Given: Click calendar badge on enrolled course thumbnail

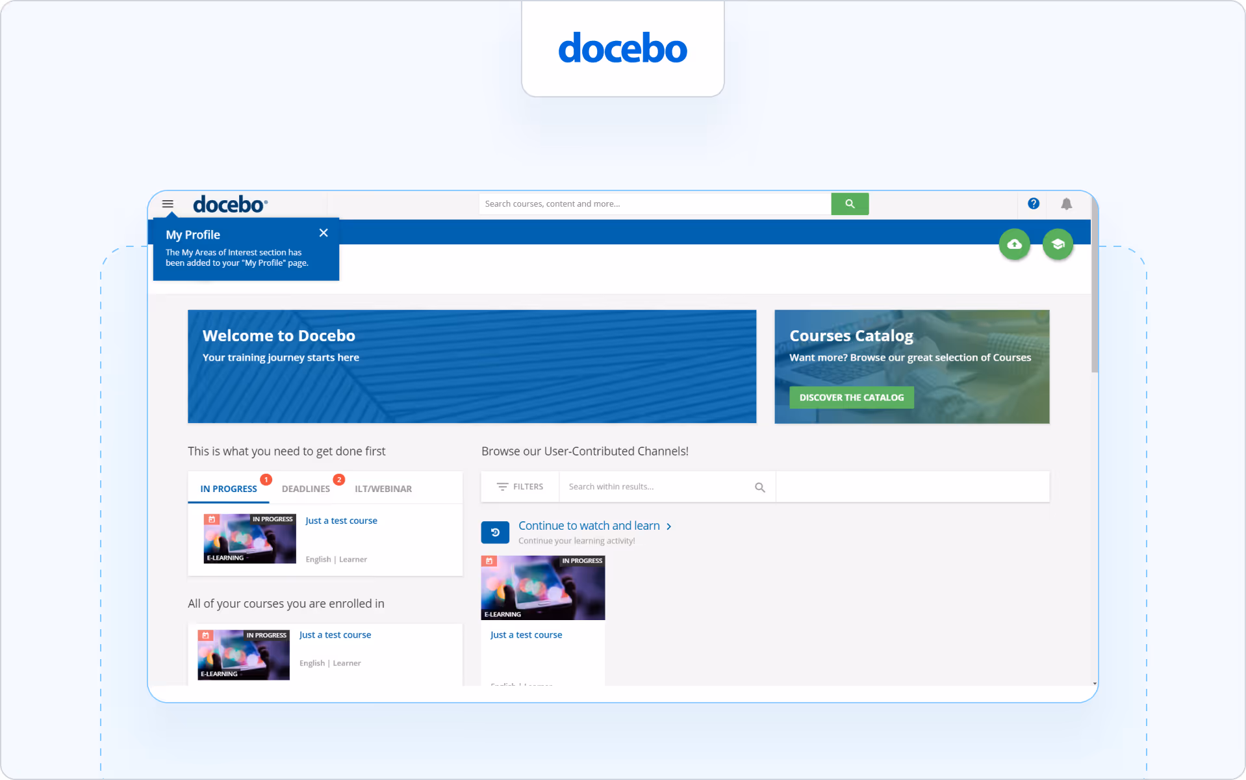Looking at the screenshot, I should click(205, 636).
